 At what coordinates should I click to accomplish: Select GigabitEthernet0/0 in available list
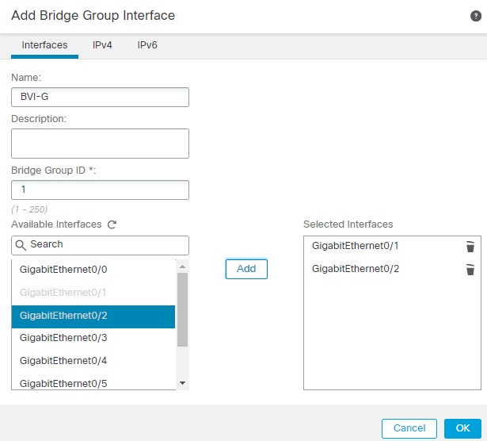(93, 270)
